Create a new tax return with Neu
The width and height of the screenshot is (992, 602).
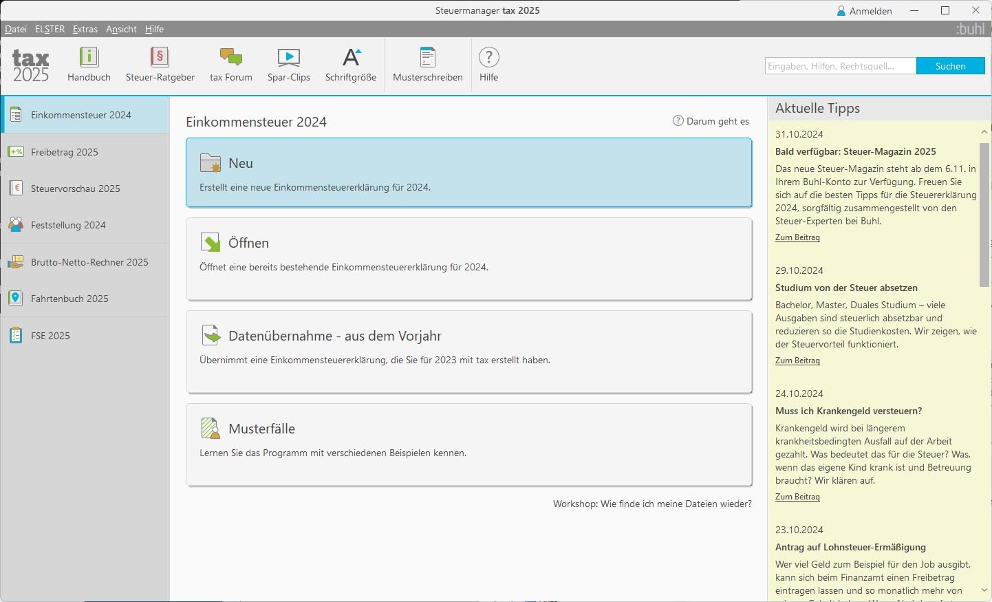click(468, 173)
